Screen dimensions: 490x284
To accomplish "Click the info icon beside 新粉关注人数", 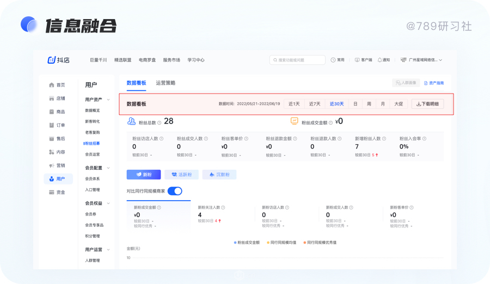I will pos(223,207).
